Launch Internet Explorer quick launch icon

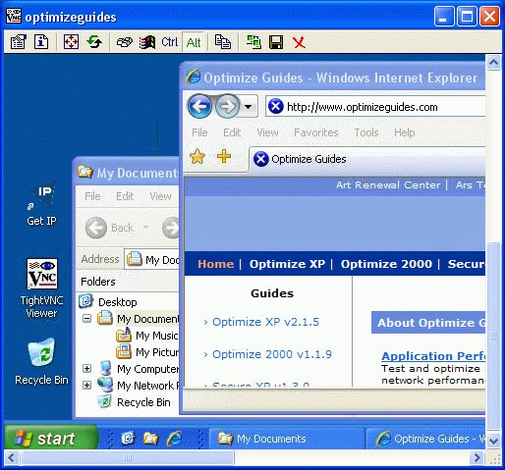[174, 439]
